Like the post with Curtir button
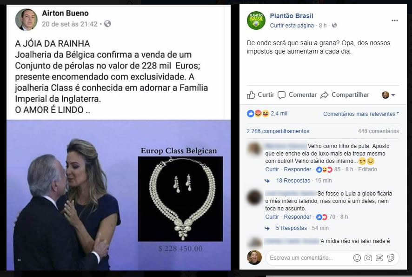The height and width of the screenshot is (277, 412). pos(260,95)
